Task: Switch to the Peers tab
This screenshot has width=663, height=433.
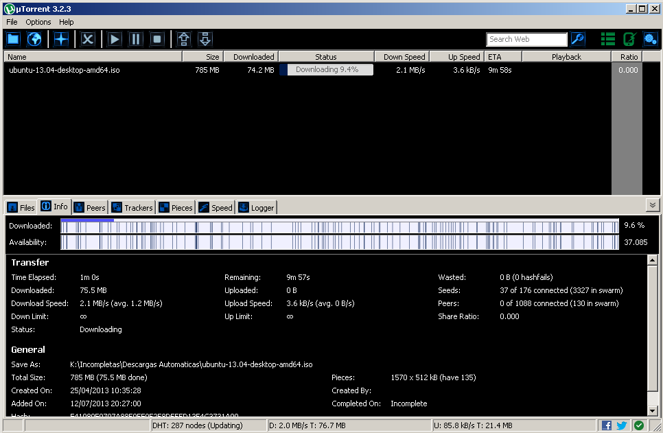Action: point(90,208)
